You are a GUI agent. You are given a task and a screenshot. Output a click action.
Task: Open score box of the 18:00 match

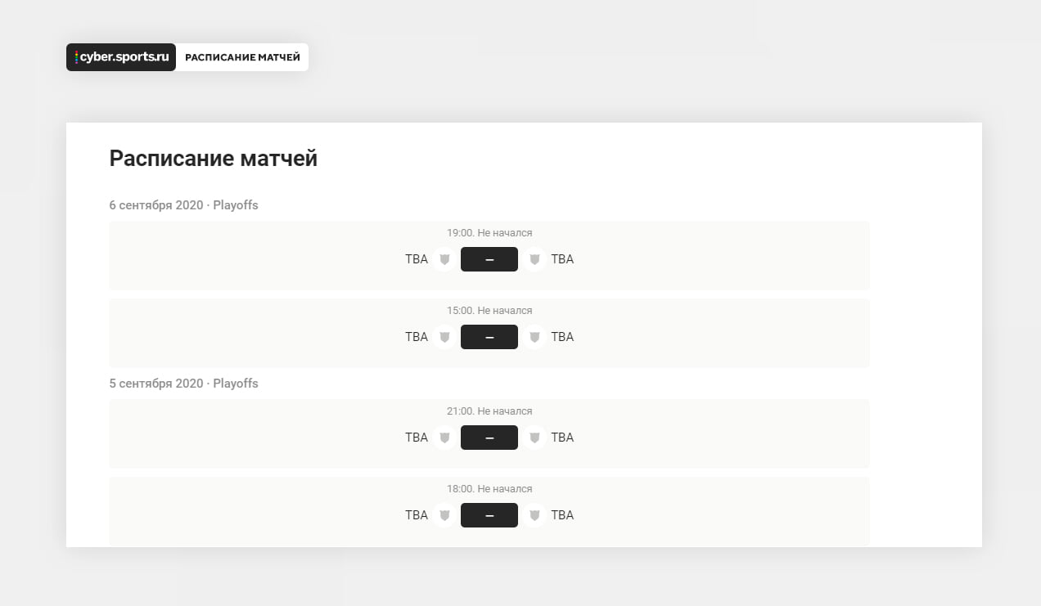489,515
